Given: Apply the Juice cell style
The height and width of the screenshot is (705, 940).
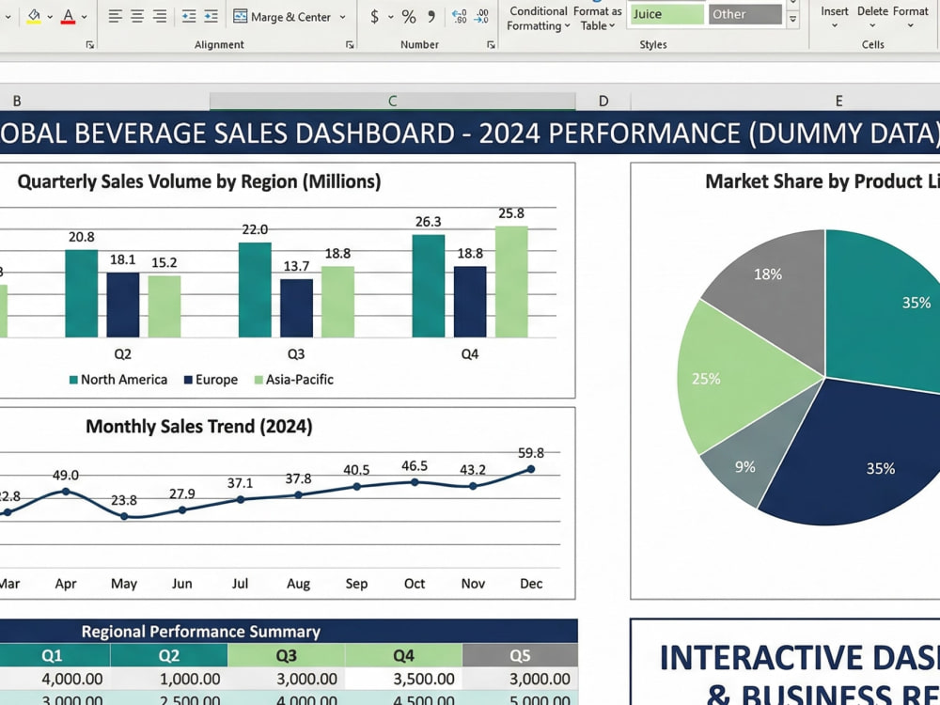Looking at the screenshot, I should click(x=666, y=14).
